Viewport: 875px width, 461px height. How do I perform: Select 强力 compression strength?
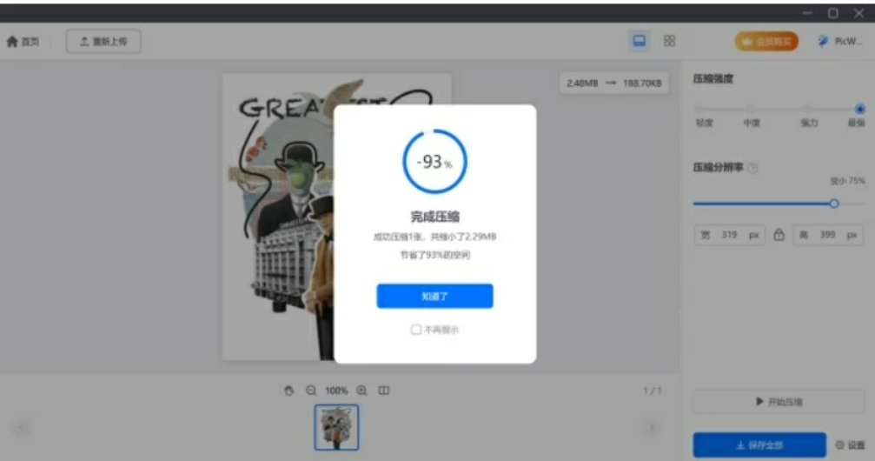coord(807,109)
